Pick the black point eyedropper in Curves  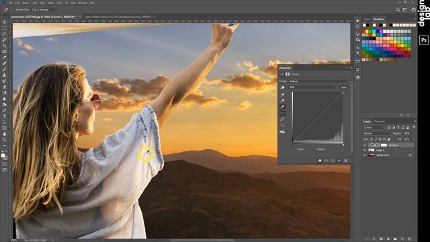(x=282, y=95)
